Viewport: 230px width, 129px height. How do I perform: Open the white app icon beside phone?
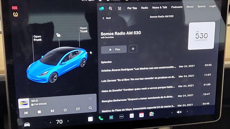pos(90,119)
